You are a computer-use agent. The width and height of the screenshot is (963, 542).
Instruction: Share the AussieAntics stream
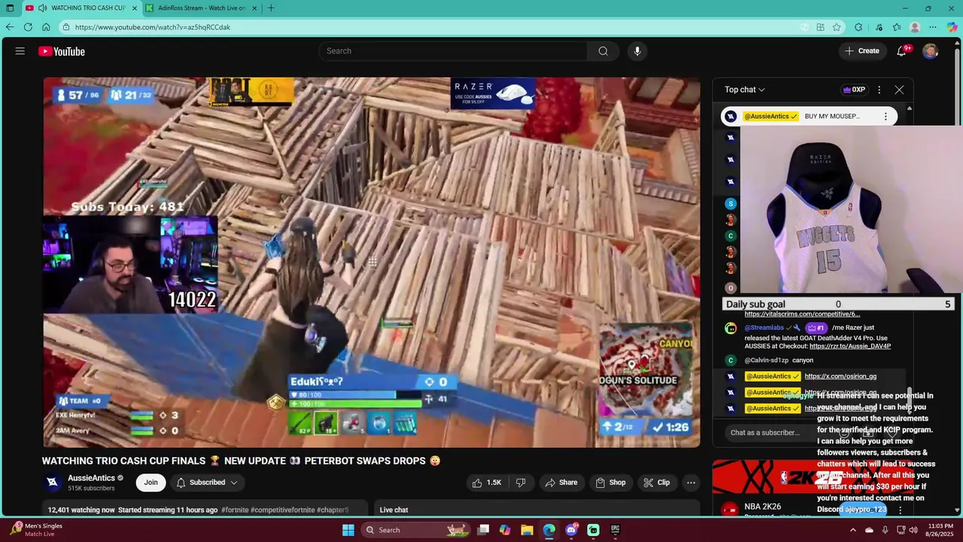[x=561, y=483]
